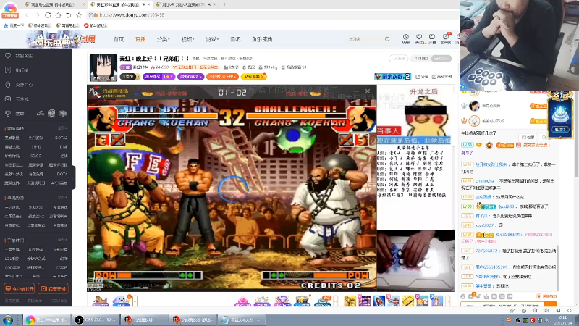Go back with the browser back arrow
579x326 pixels.
point(27,15)
